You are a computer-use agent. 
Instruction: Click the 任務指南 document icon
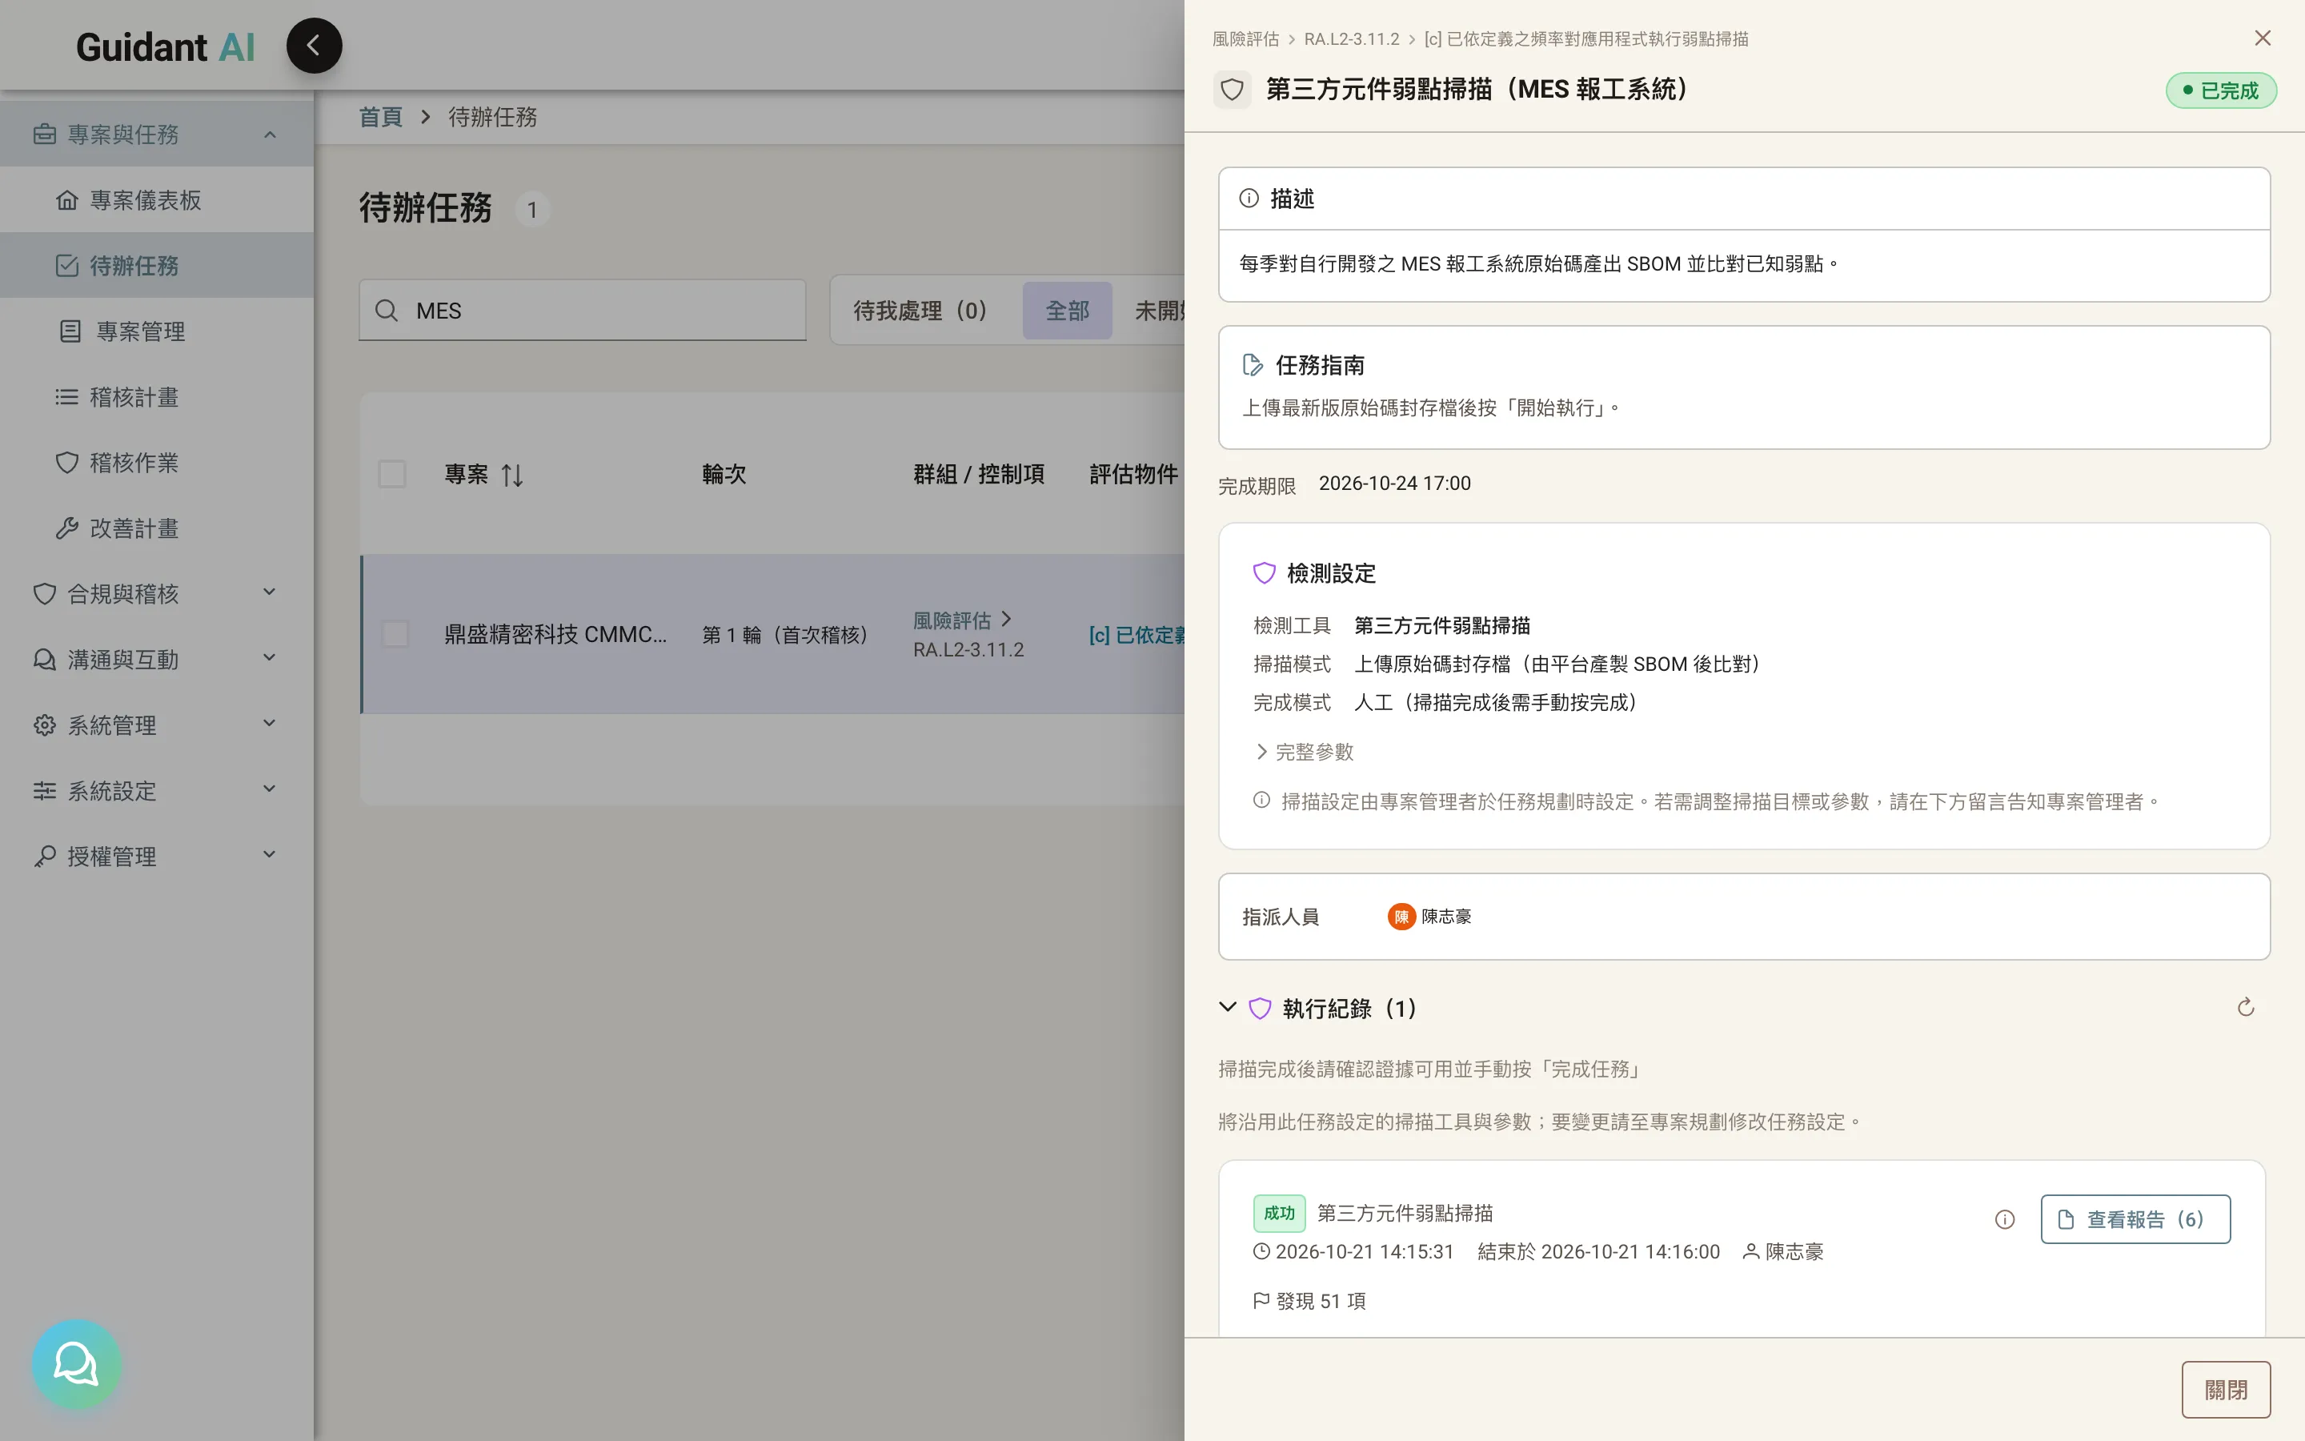coord(1253,365)
